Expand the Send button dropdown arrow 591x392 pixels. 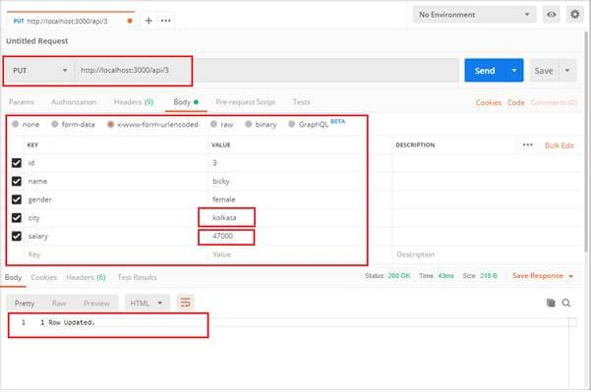tap(514, 71)
